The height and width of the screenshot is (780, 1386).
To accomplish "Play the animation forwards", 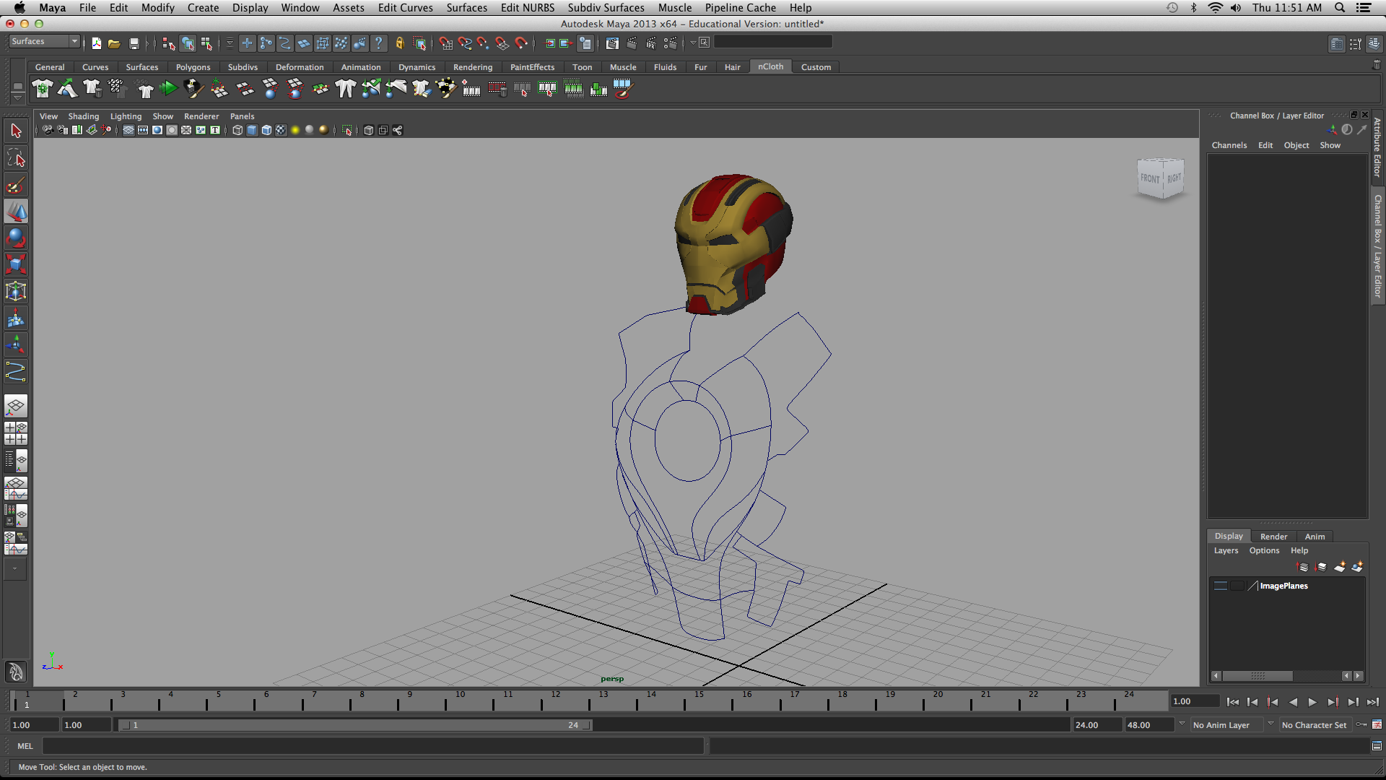I will coord(1312,702).
